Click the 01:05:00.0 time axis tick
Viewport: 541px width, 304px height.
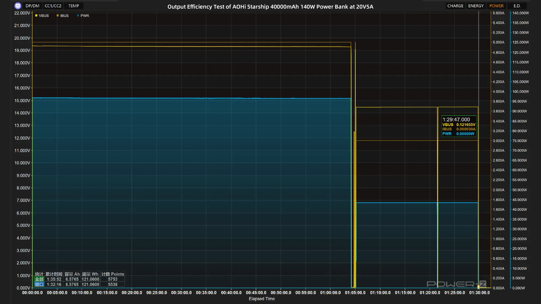[355, 292]
